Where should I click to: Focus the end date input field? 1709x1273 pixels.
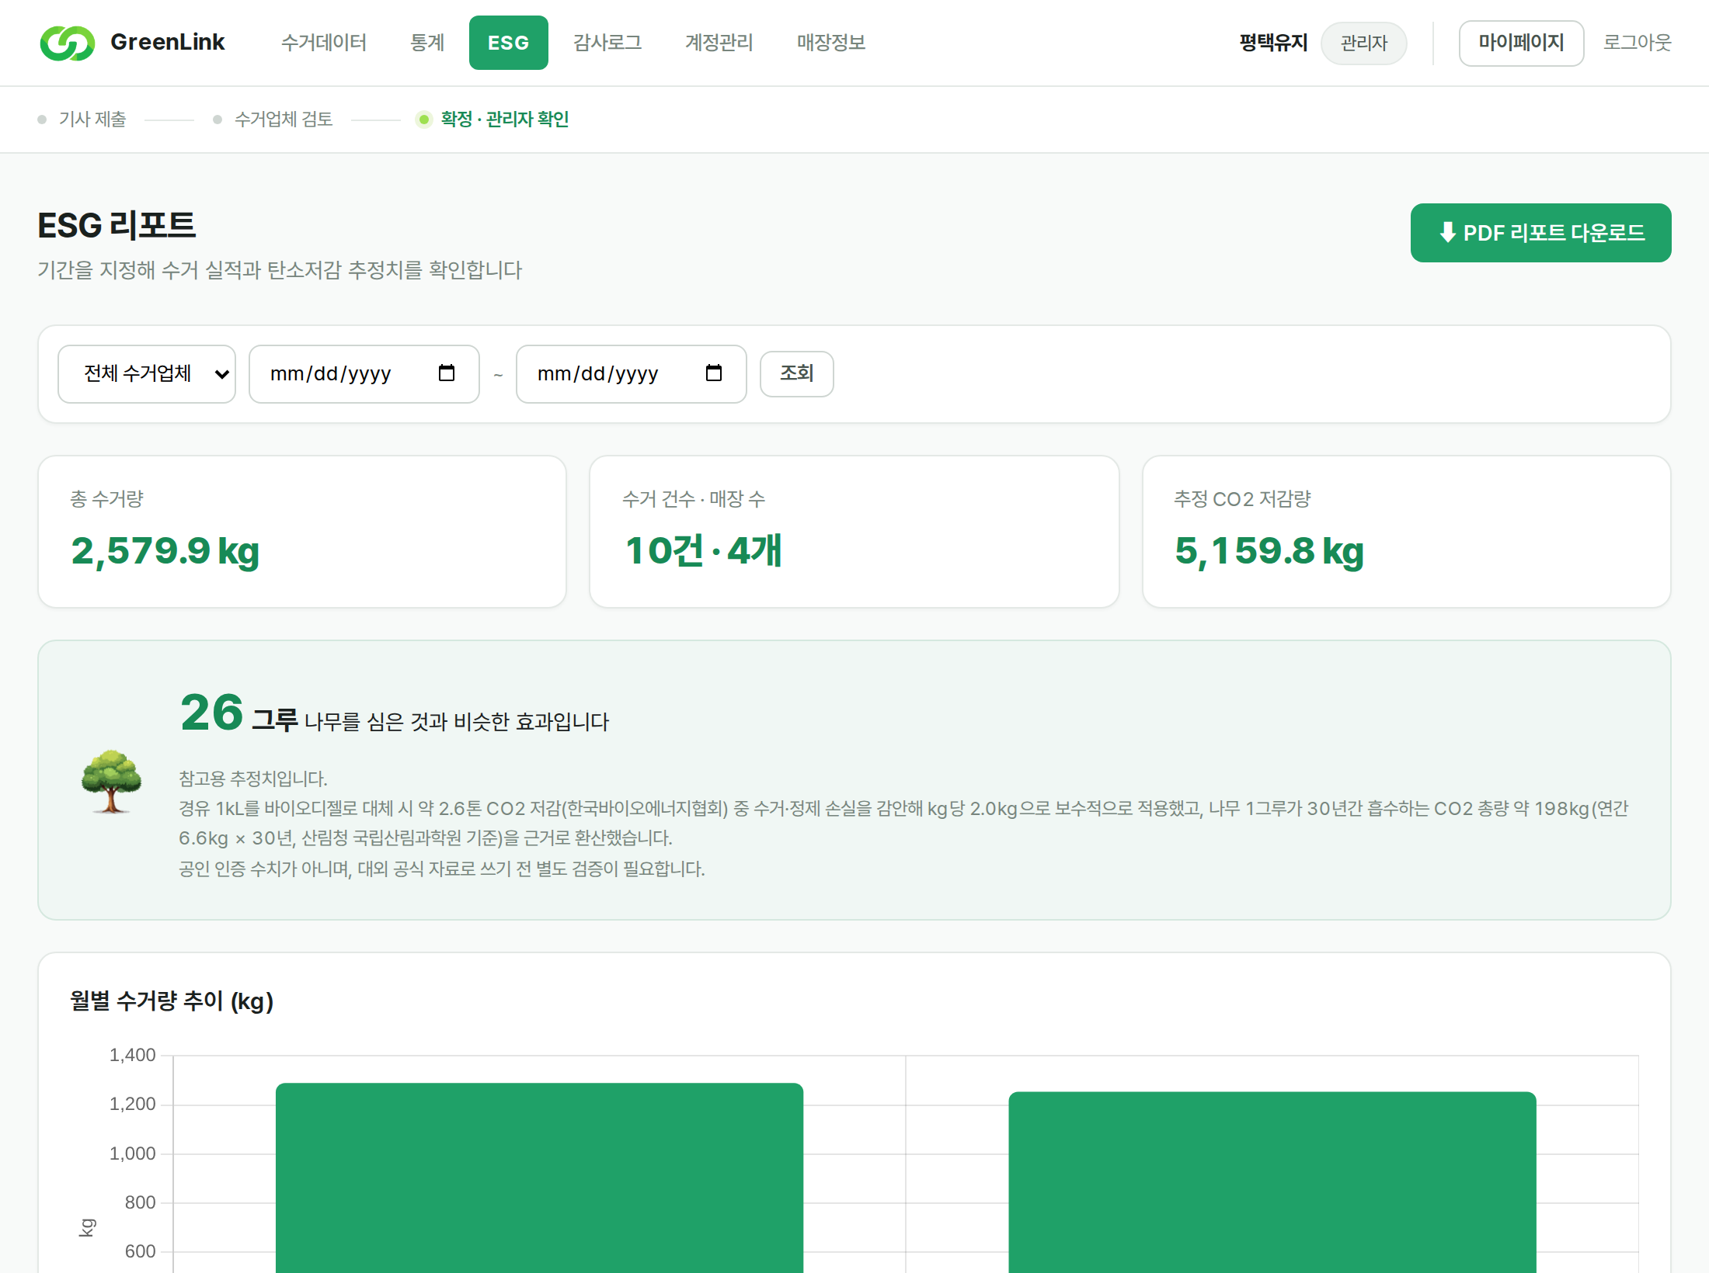pos(632,373)
